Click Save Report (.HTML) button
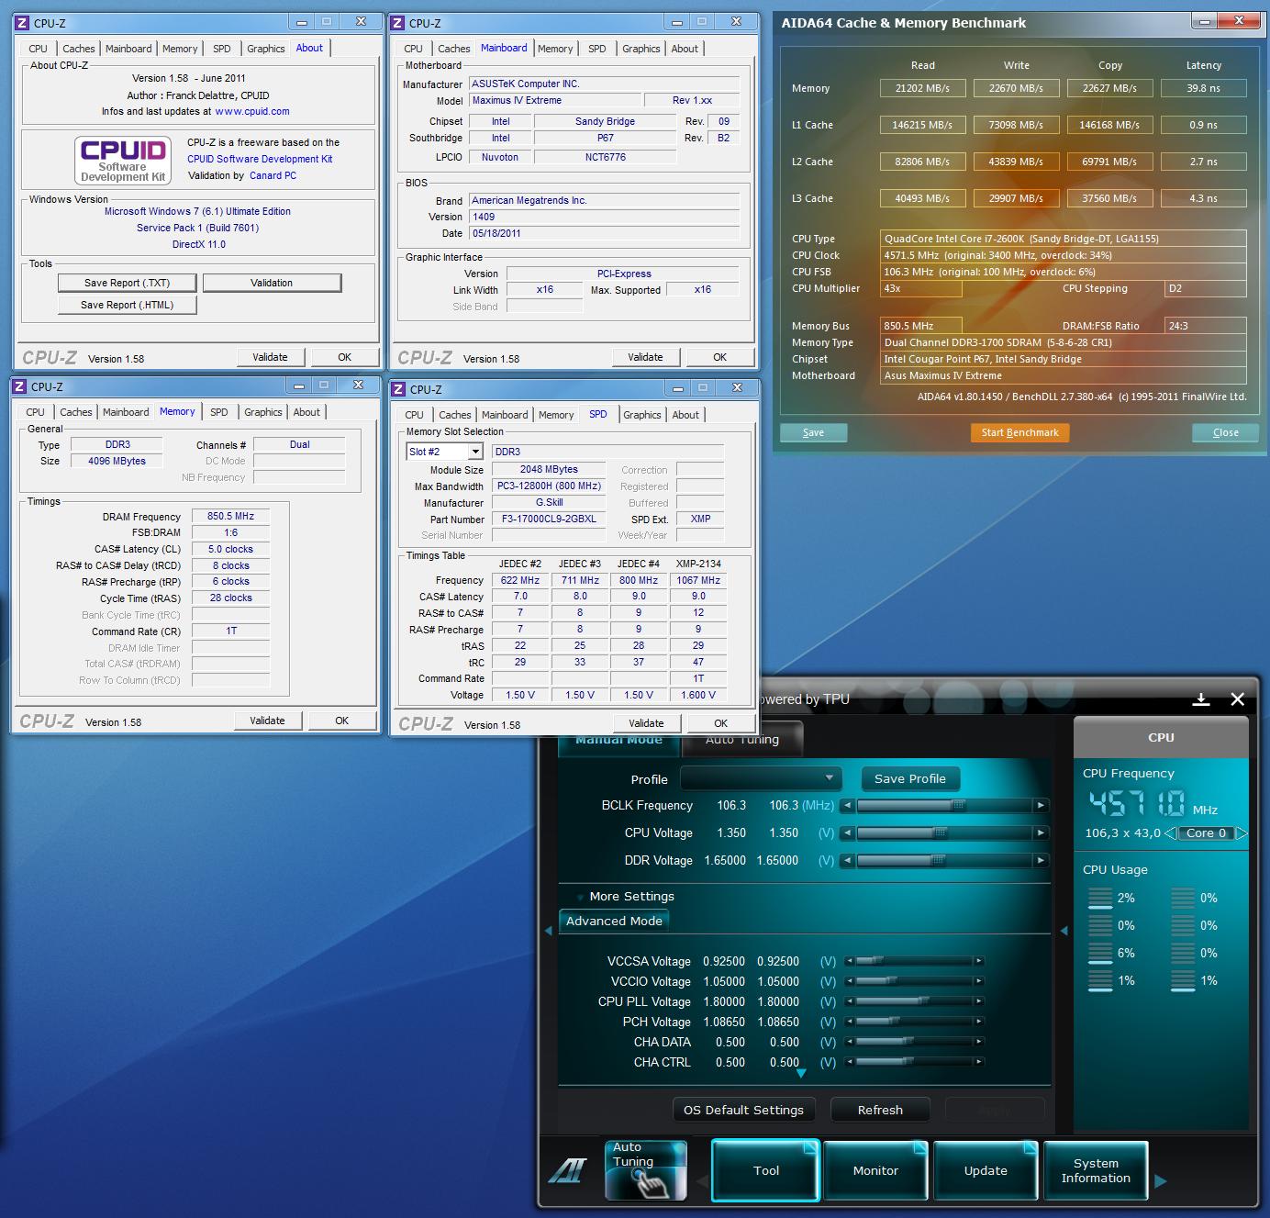The image size is (1270, 1218). (127, 305)
